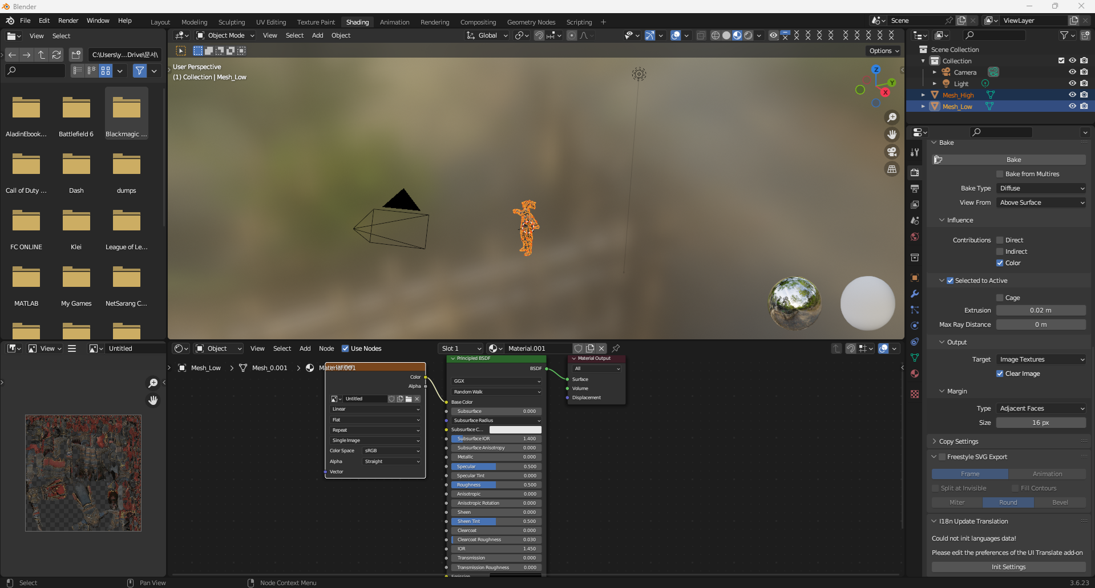
Task: Switch to the Texture Paint workspace tab
Action: click(316, 22)
